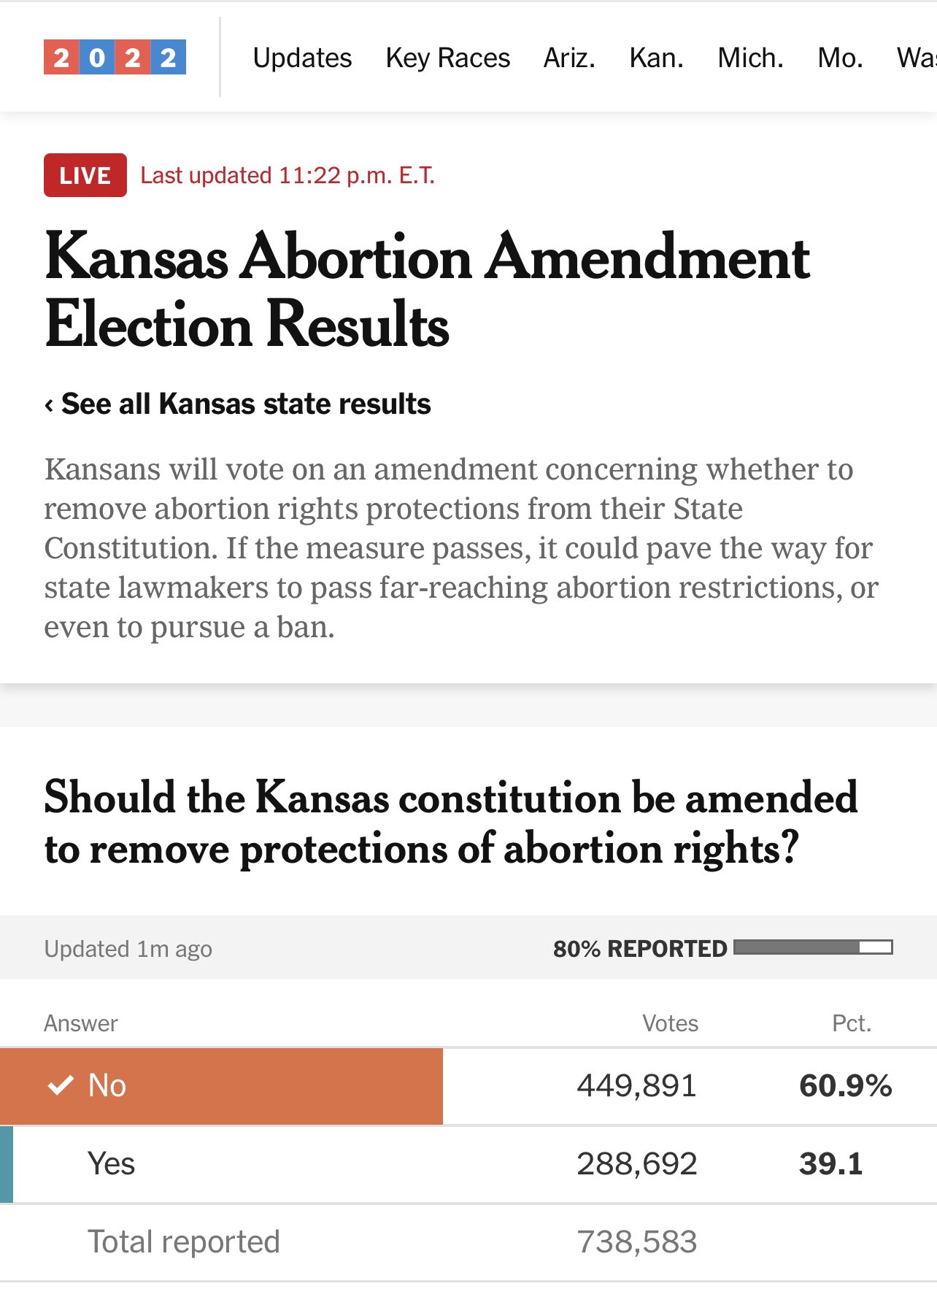Click the back chevron before See all Kansas

[49, 404]
